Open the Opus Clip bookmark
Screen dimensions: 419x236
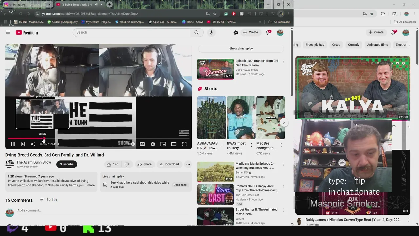[163, 22]
